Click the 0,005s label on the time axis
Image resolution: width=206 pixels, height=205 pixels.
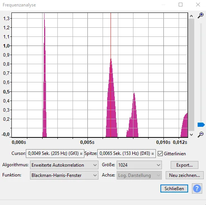[x=87, y=142]
